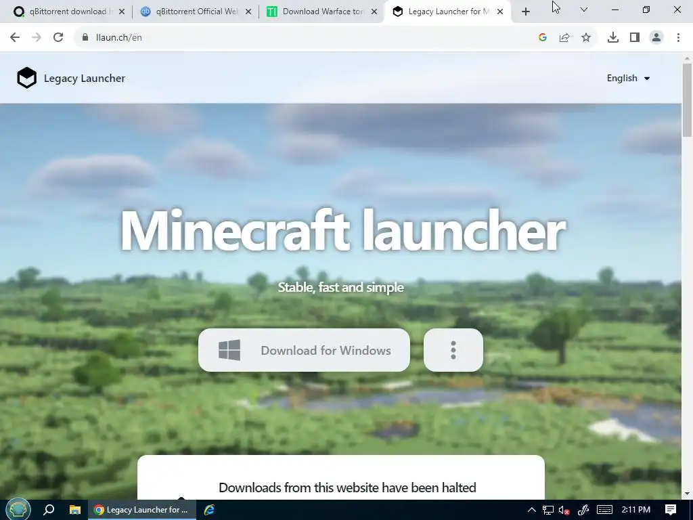693x520 pixels.
Task: Open the touch keyboard tray icon
Action: tap(604, 510)
